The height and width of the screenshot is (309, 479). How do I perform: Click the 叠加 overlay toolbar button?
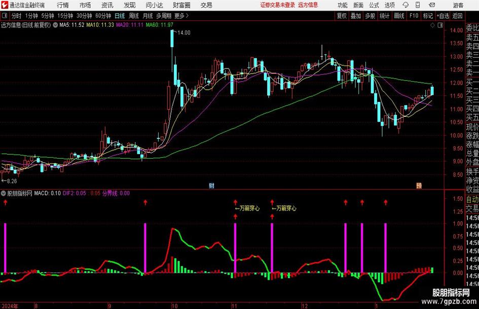[356, 16]
